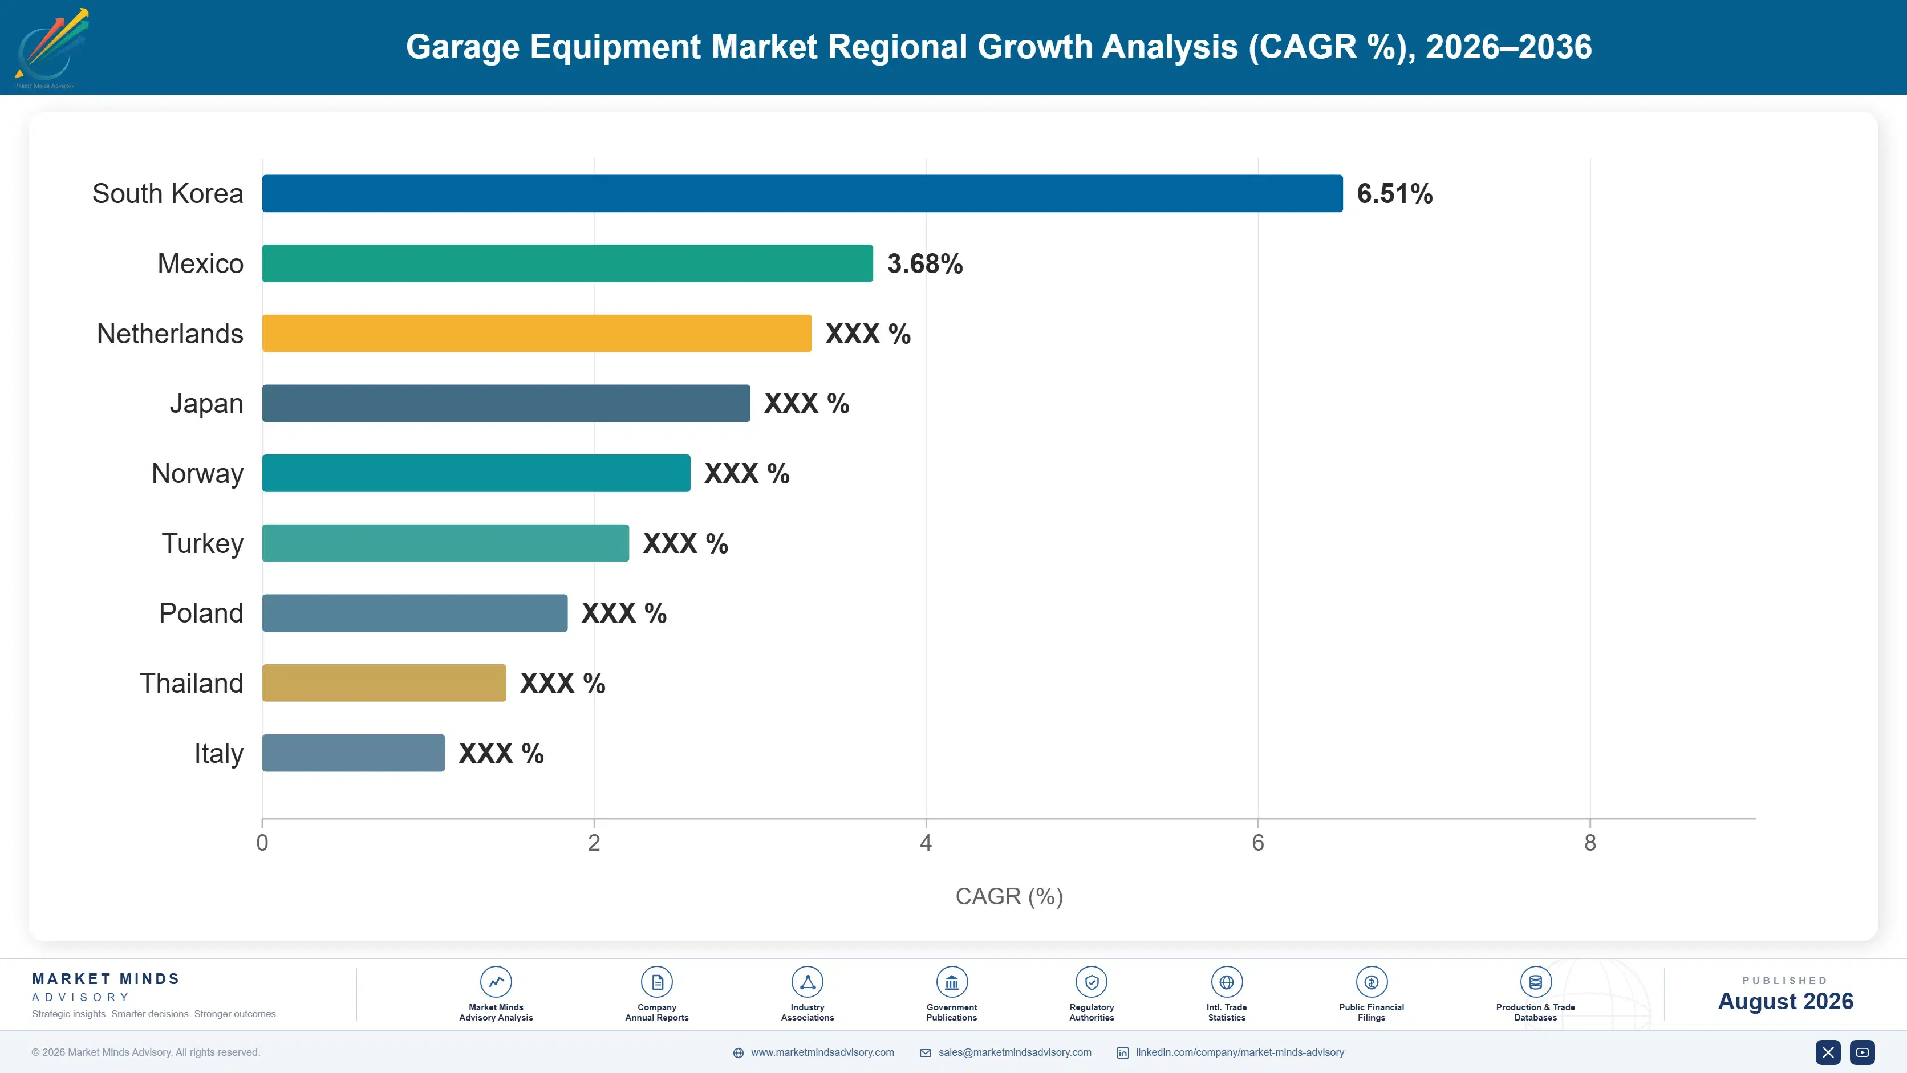
Task: Click the email envelope icon
Action: (x=926, y=1053)
